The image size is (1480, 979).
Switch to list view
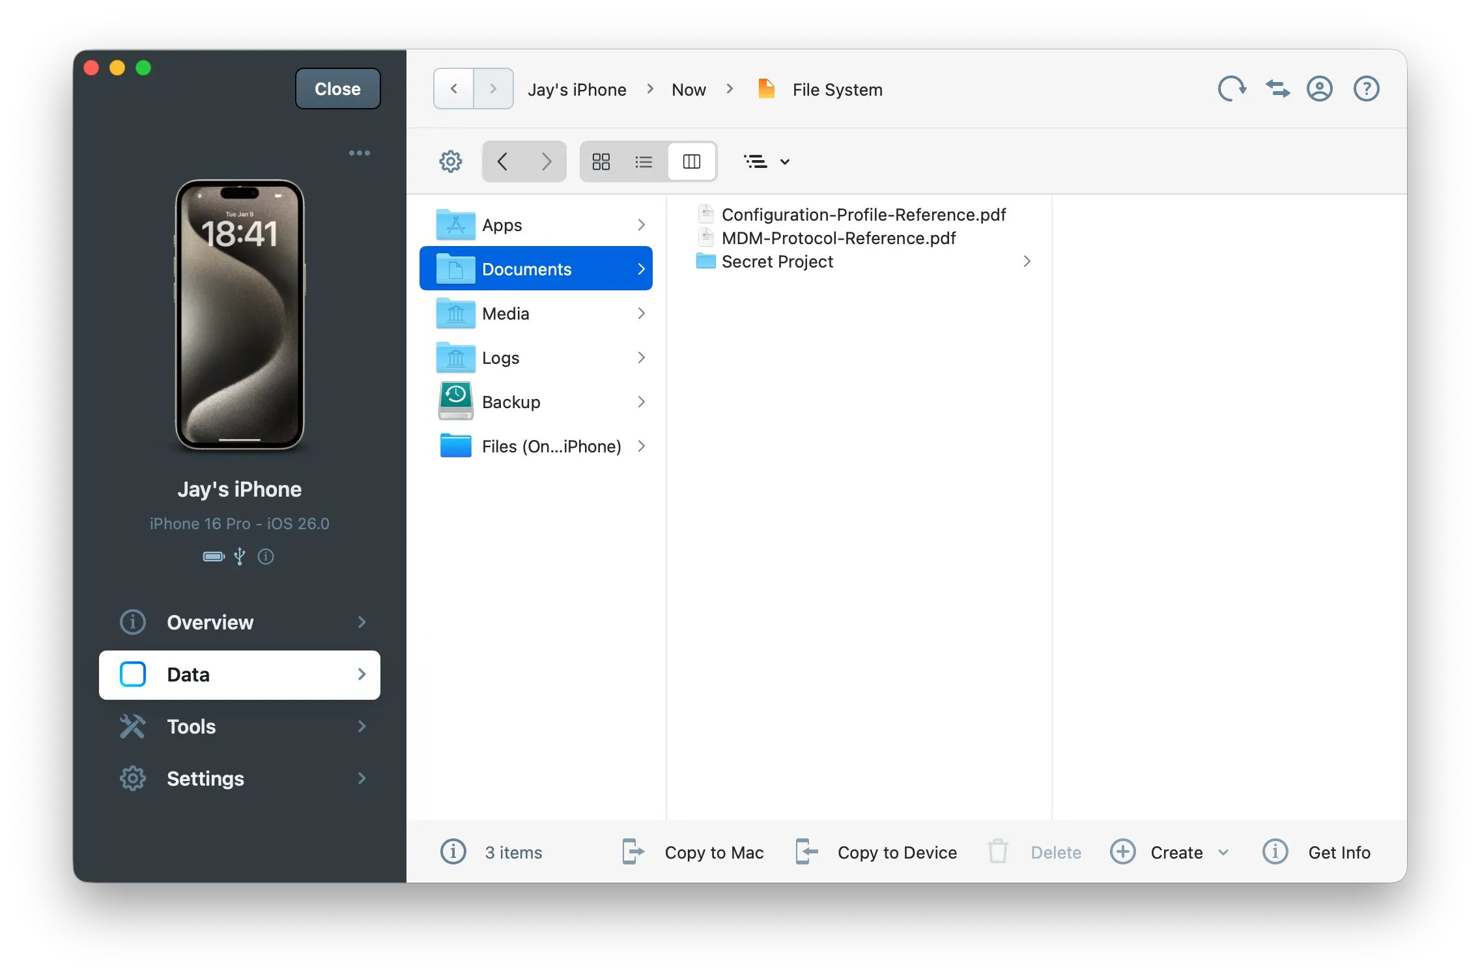point(644,161)
